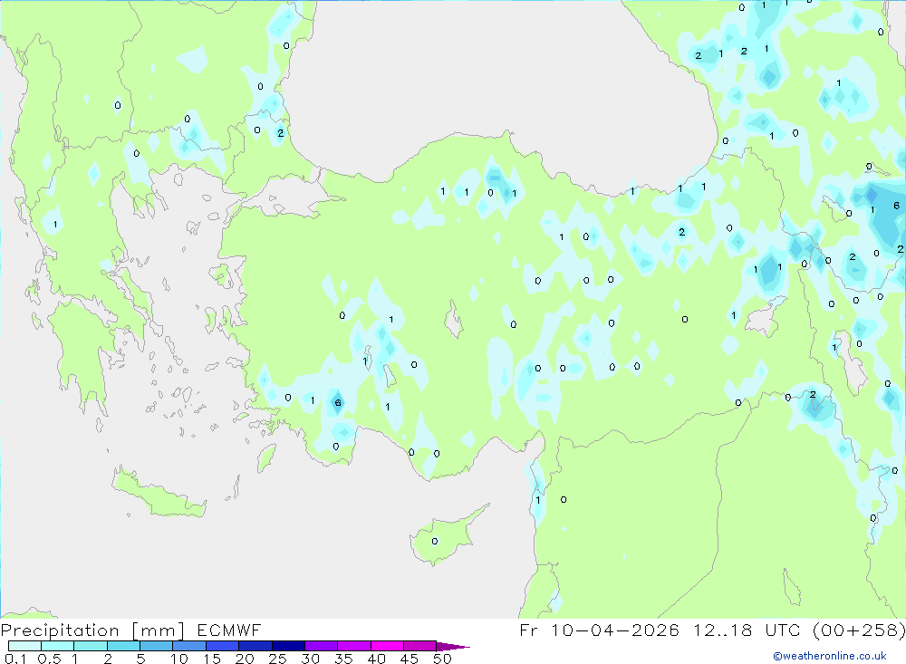Pick the 15–20 mm legend color box
This screenshot has height=664, width=906.
223,646
